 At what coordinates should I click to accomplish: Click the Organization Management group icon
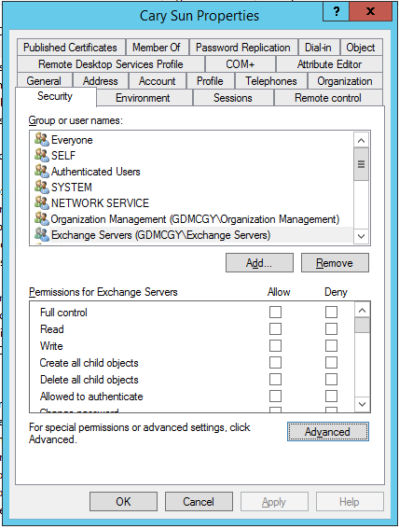coord(42,218)
